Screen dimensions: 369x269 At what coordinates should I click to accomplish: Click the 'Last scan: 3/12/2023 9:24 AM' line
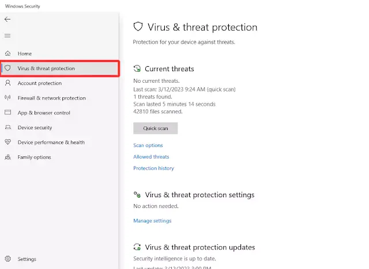(184, 89)
